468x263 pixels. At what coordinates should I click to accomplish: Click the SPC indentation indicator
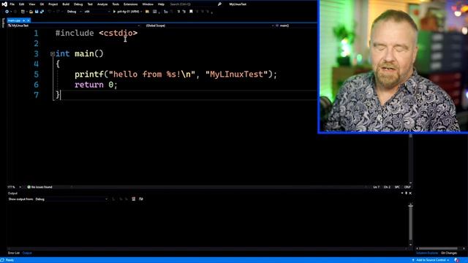[x=397, y=187]
